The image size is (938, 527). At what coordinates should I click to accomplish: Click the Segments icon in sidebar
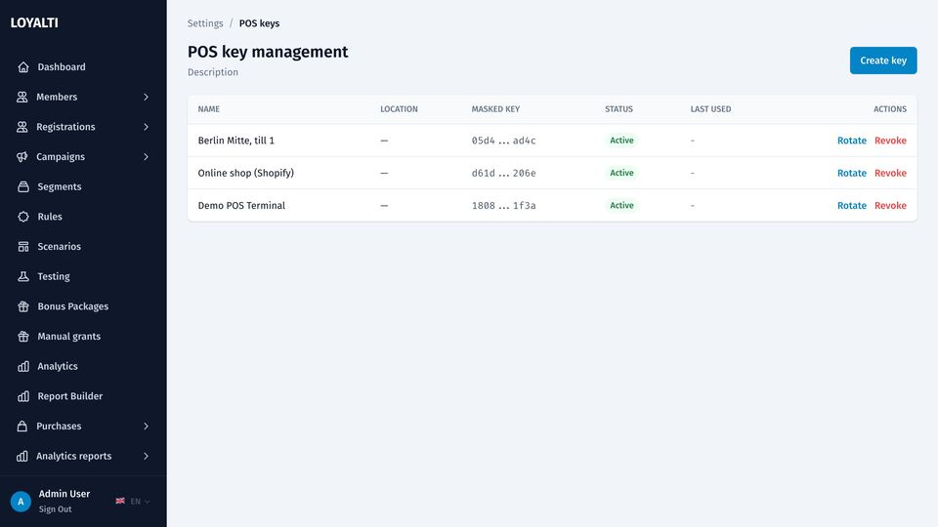click(x=23, y=186)
